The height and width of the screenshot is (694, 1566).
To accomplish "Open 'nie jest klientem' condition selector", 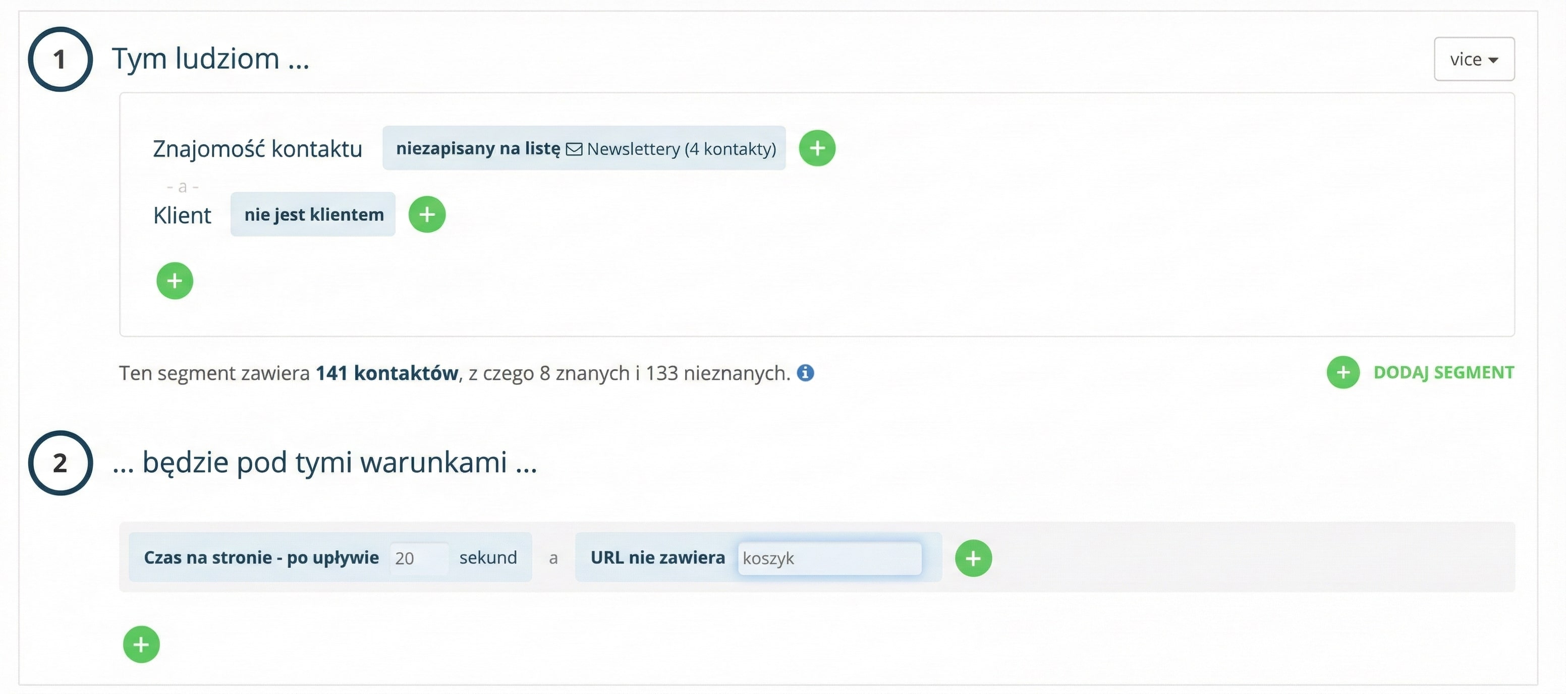I will click(313, 214).
